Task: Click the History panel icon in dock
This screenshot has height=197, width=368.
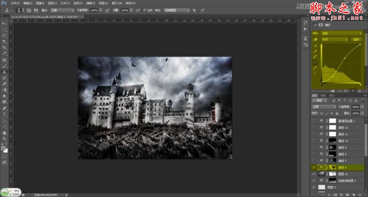Action: (x=305, y=23)
